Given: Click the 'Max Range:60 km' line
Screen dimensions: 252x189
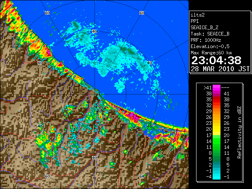Looking at the screenshot, I should pos(211,53).
